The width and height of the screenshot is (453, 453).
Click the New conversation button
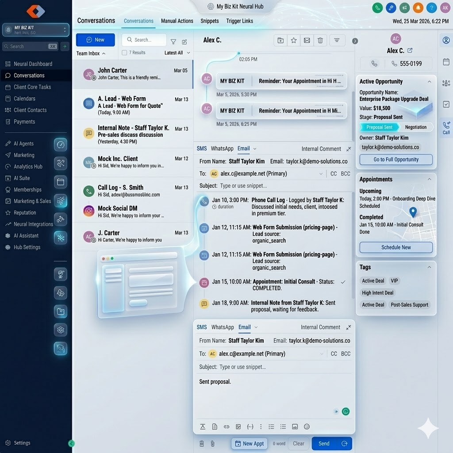96,40
